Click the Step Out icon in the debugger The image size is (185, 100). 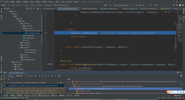pos(49,76)
